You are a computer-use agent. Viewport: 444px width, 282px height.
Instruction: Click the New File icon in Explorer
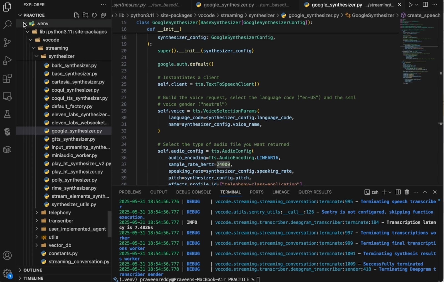click(x=77, y=15)
